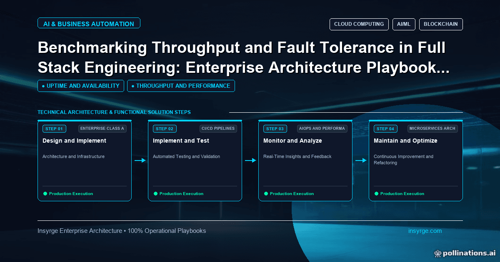Screen dimensions: 500x262
Task: Click Continuous Improvement and Refactoring text
Action: click(403, 160)
